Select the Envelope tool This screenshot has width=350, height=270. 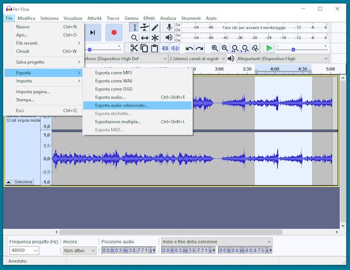coord(145,28)
